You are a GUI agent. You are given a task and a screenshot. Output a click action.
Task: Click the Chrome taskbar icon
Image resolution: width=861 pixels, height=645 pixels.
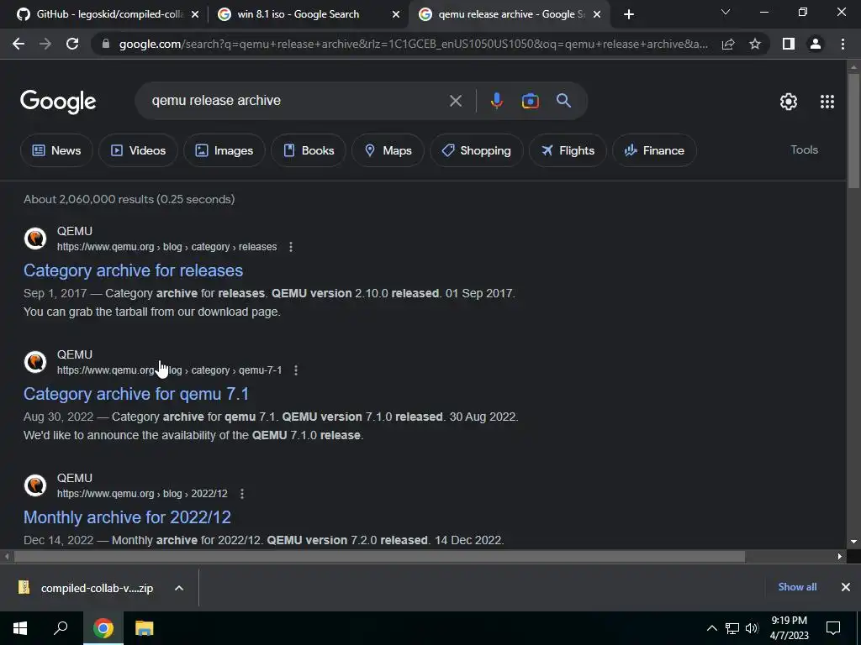tap(103, 628)
